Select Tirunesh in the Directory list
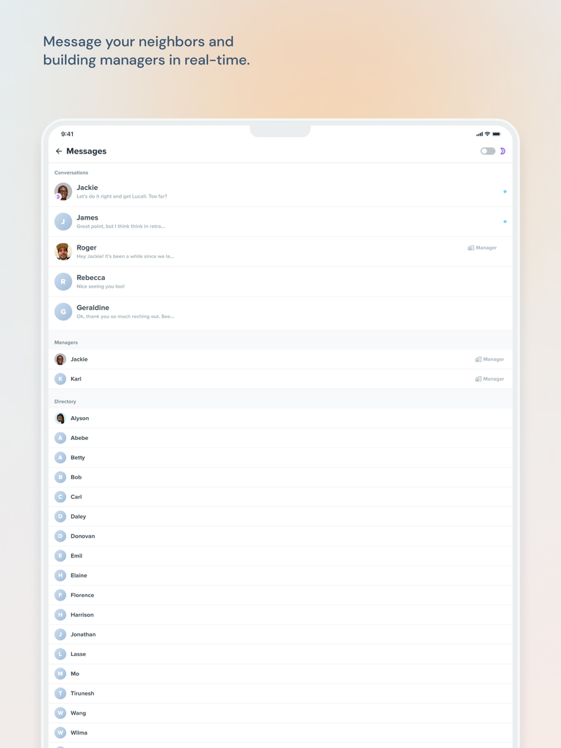This screenshot has width=561, height=748. (x=280, y=693)
